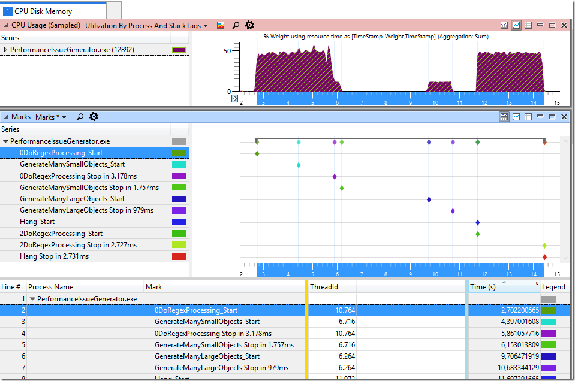
Task: Click time value 2,702200665 in the table
Action: tap(520, 310)
